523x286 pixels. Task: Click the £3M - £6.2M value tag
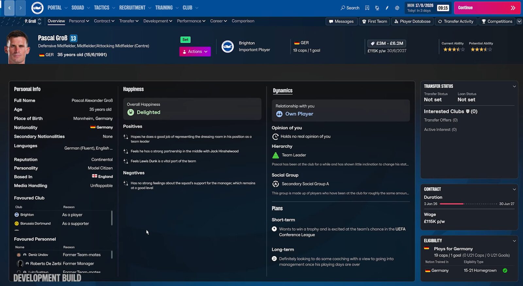click(x=387, y=43)
